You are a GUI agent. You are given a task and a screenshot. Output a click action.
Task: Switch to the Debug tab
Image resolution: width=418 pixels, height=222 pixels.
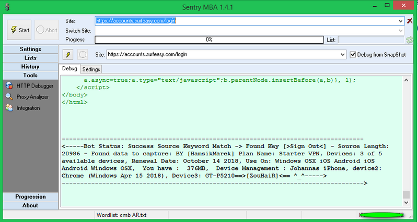(69, 69)
